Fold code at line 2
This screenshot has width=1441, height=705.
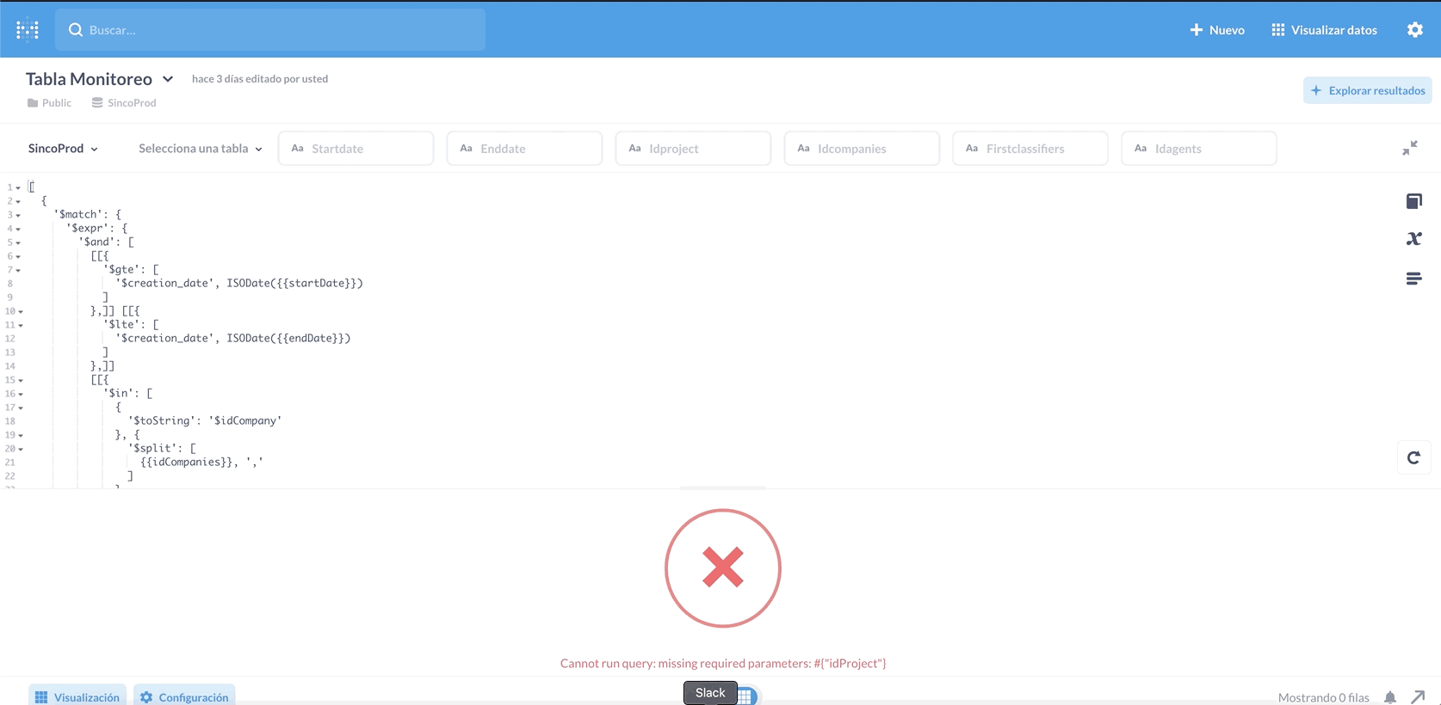click(18, 201)
